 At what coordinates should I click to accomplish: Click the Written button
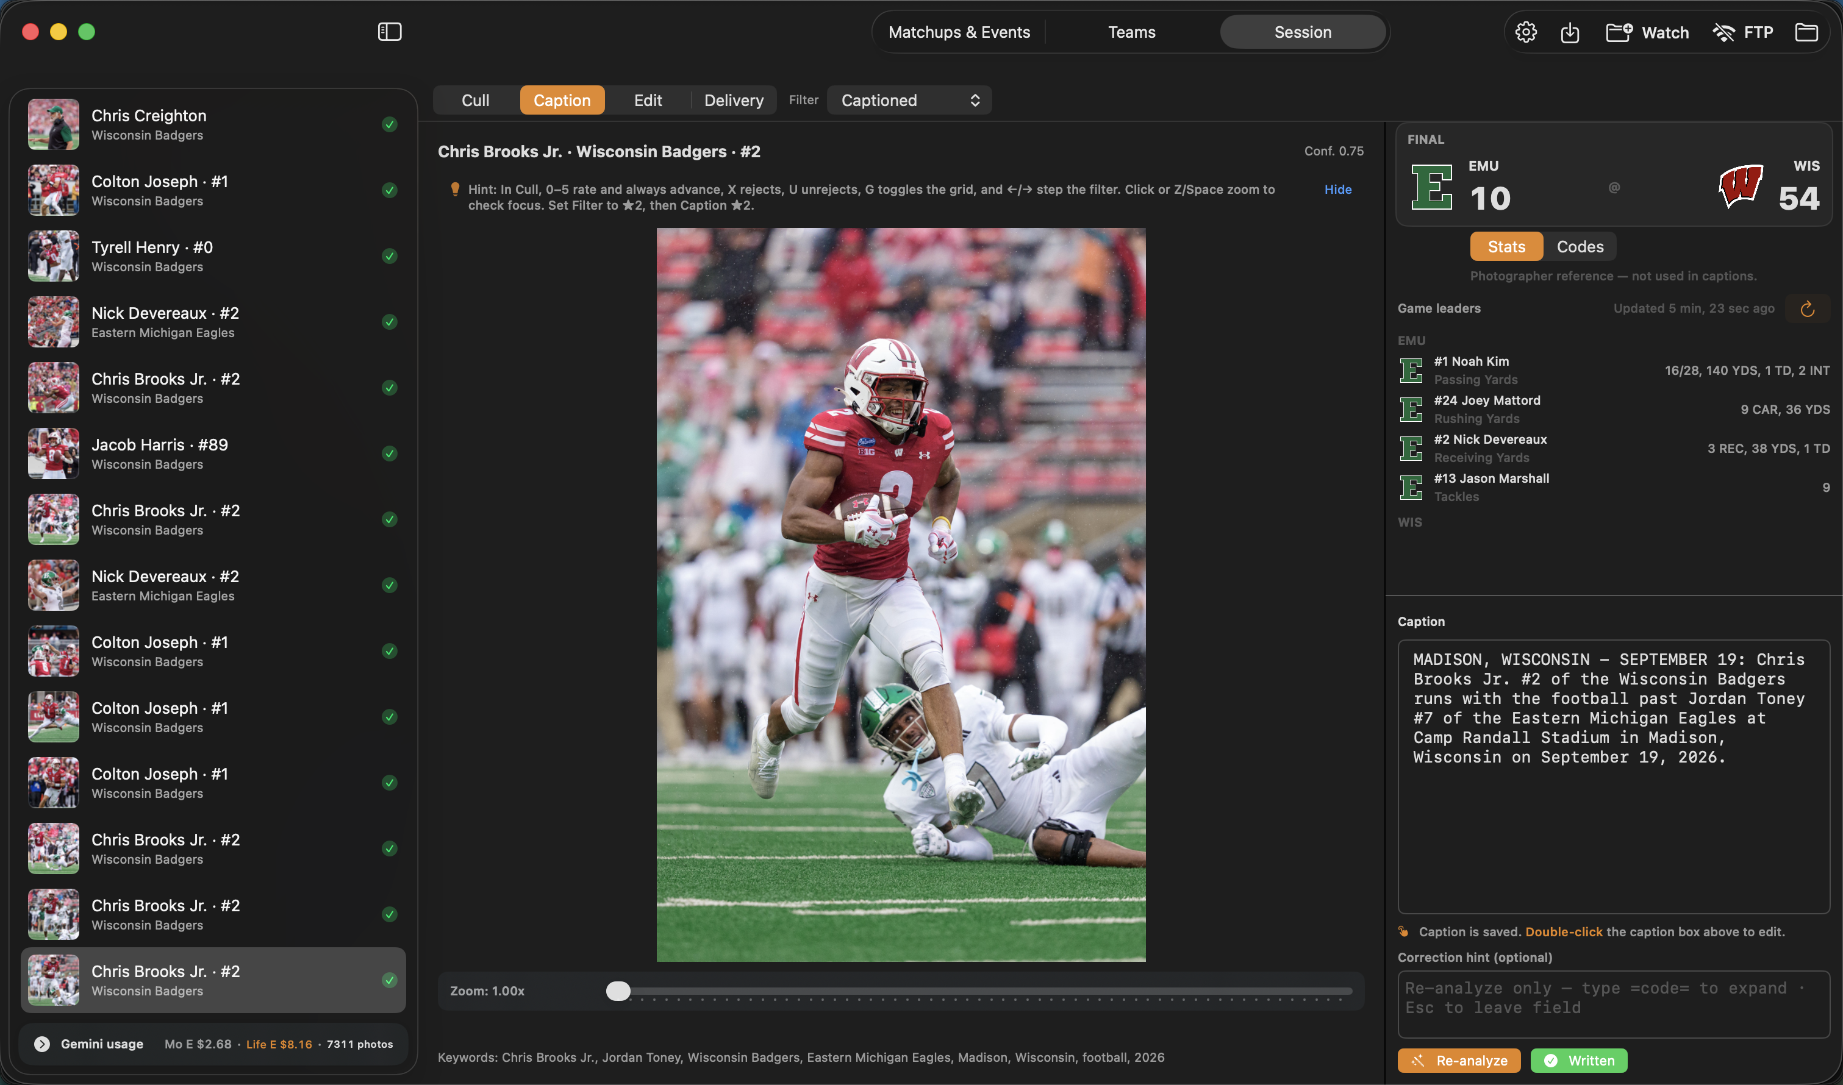coord(1578,1060)
